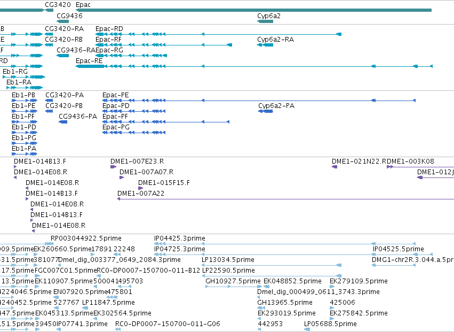The width and height of the screenshot is (454, 332).
Task: Select the long teal Epac gene bar
Action: click(253, 10)
